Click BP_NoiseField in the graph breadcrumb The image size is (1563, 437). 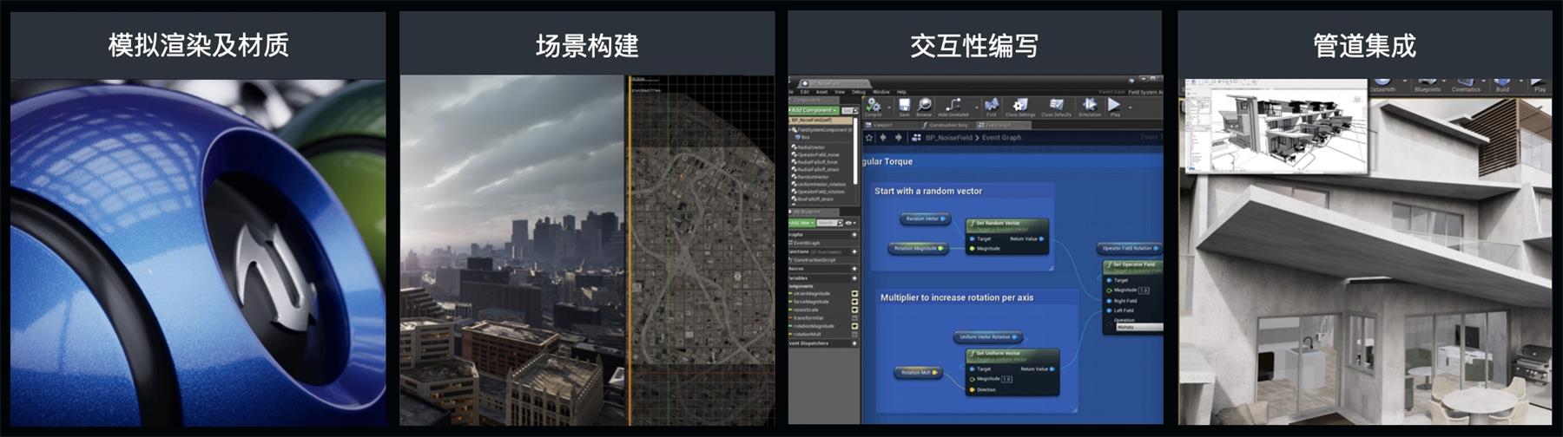pyautogui.click(x=949, y=137)
